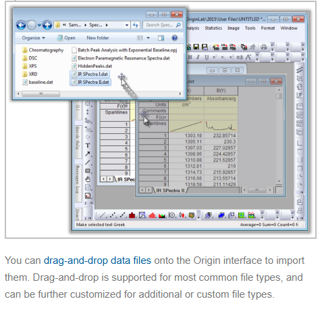Click the Explorer horizontal scrollbar thumb
The image size is (324, 318).
coord(40,93)
